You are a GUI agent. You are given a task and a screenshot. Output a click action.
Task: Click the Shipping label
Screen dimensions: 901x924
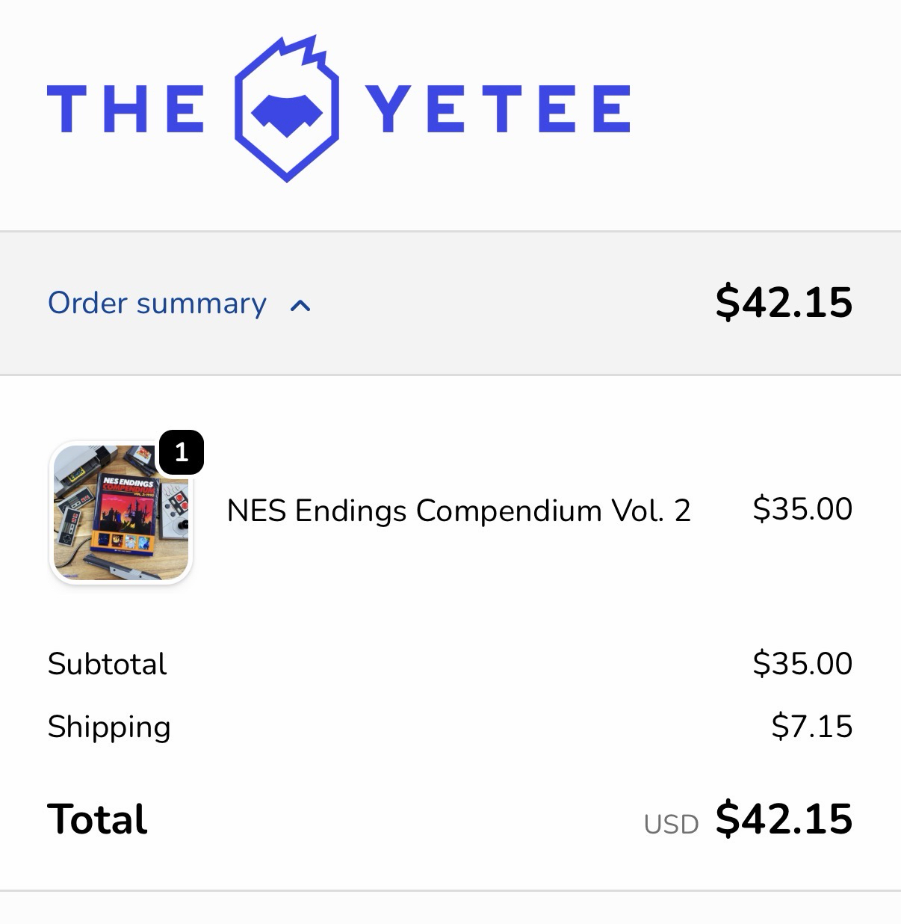coord(109,727)
